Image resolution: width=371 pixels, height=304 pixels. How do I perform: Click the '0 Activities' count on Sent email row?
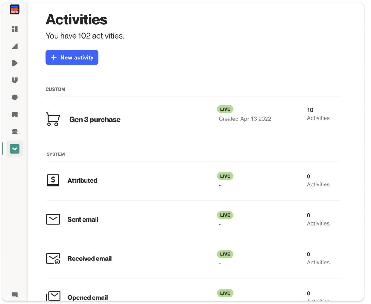[x=318, y=219]
